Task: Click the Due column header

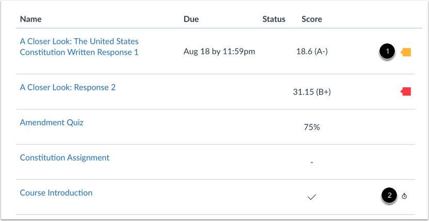Action: click(191, 19)
